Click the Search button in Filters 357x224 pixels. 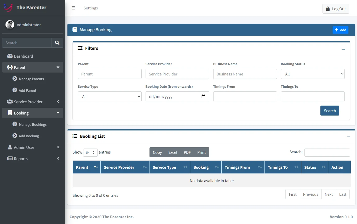pyautogui.click(x=330, y=111)
